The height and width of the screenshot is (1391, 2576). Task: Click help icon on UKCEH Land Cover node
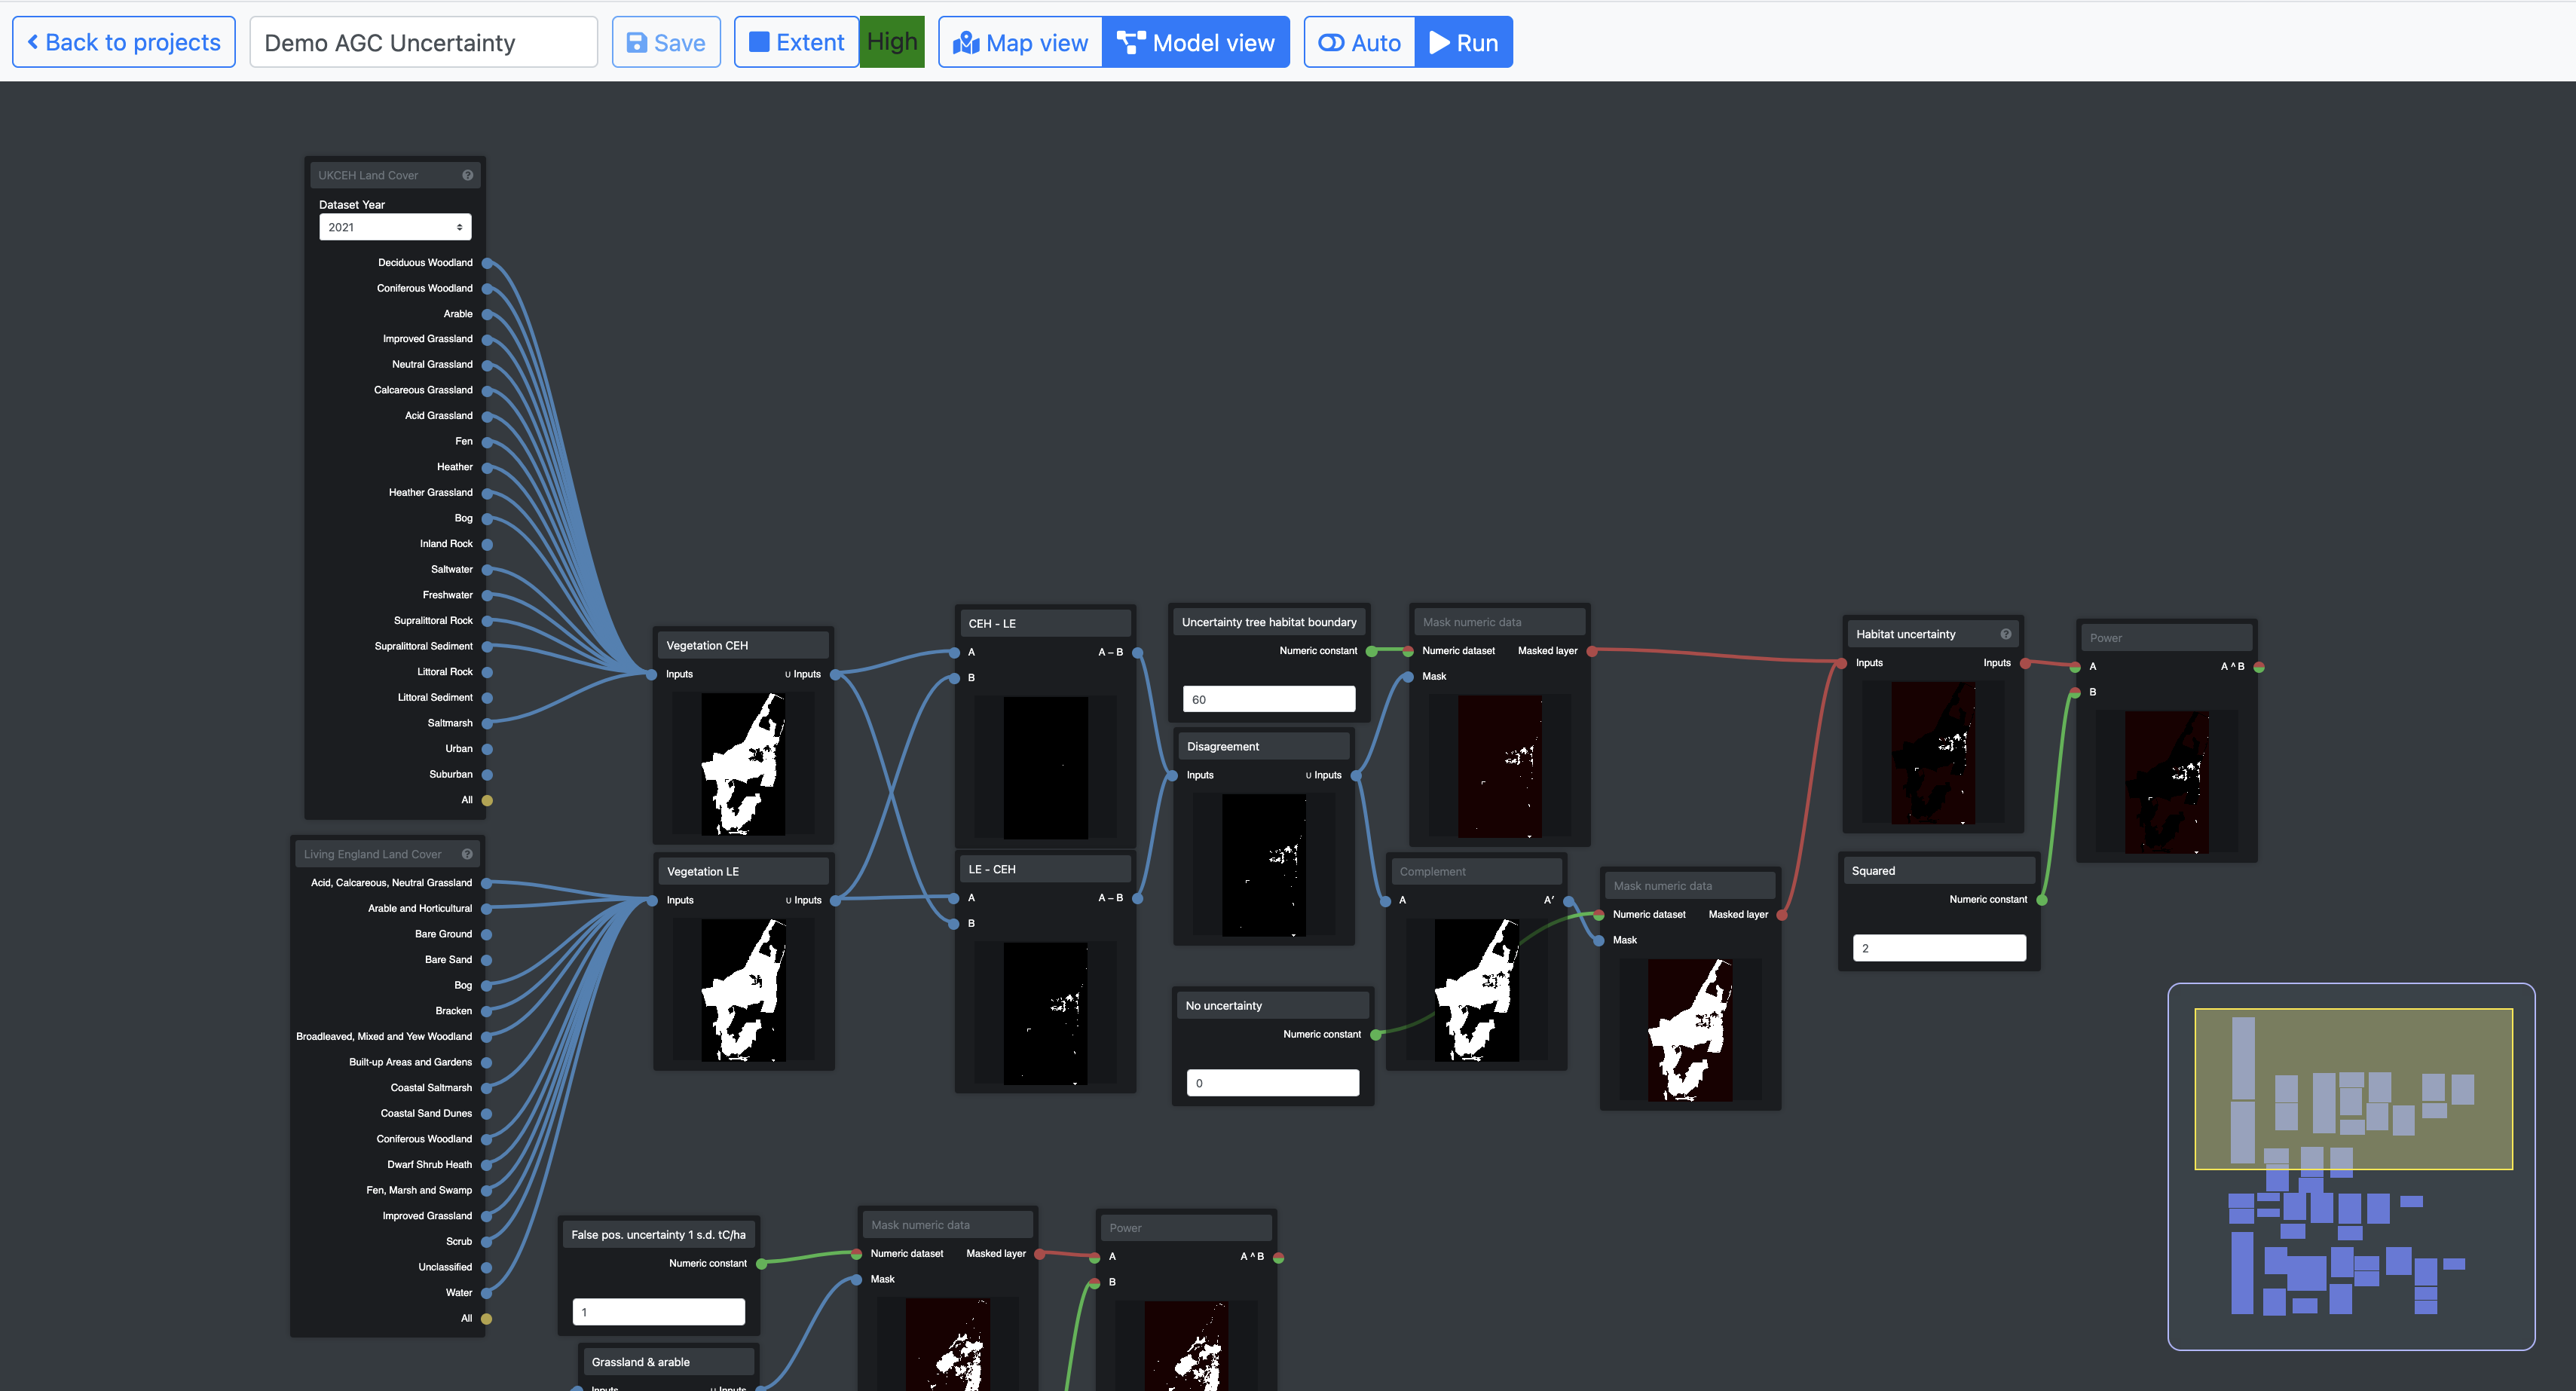tap(467, 175)
